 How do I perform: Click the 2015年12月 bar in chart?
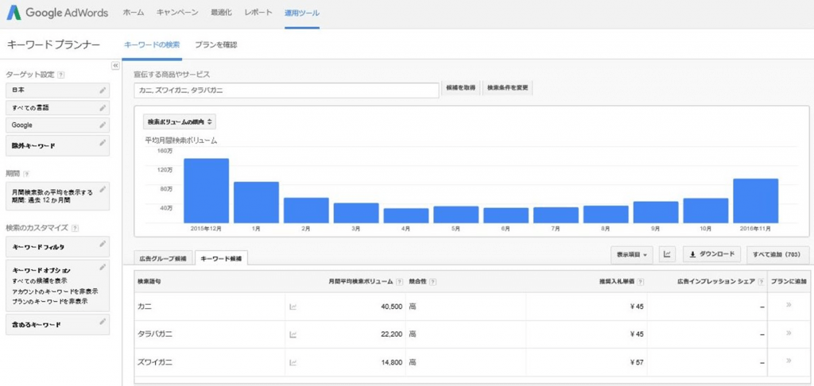pyautogui.click(x=207, y=191)
